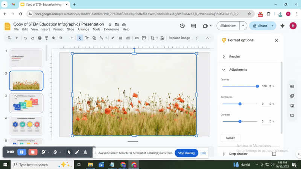Star the presentation title
Viewport: 301px width, 169px height.
(x=110, y=24)
